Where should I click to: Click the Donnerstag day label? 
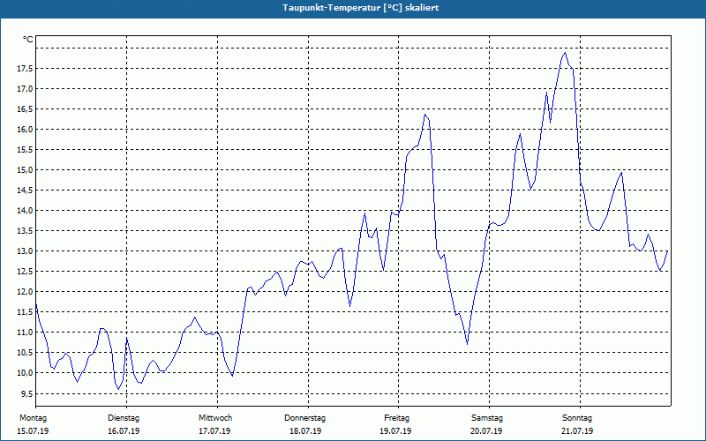[x=304, y=418]
